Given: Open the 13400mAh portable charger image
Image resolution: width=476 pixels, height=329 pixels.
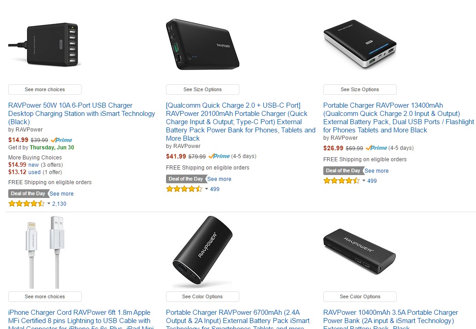Looking at the screenshot, I should (360, 44).
